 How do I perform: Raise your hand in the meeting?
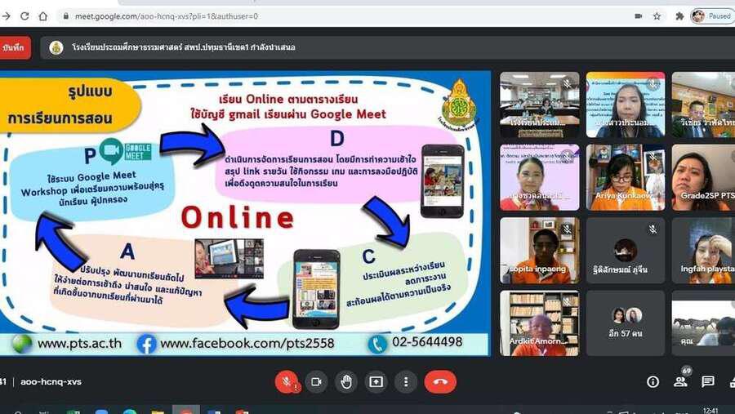pos(346,381)
